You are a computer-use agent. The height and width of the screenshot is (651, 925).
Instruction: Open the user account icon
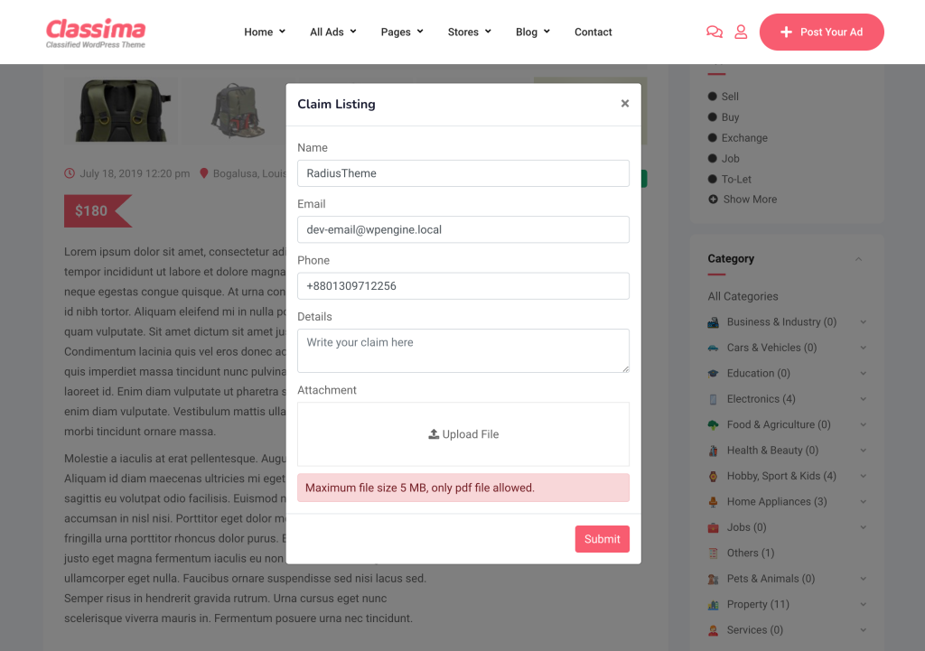point(741,32)
